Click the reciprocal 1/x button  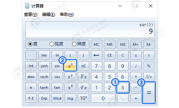149,77
